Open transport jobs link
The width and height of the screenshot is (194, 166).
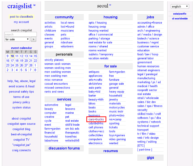coord(143,130)
